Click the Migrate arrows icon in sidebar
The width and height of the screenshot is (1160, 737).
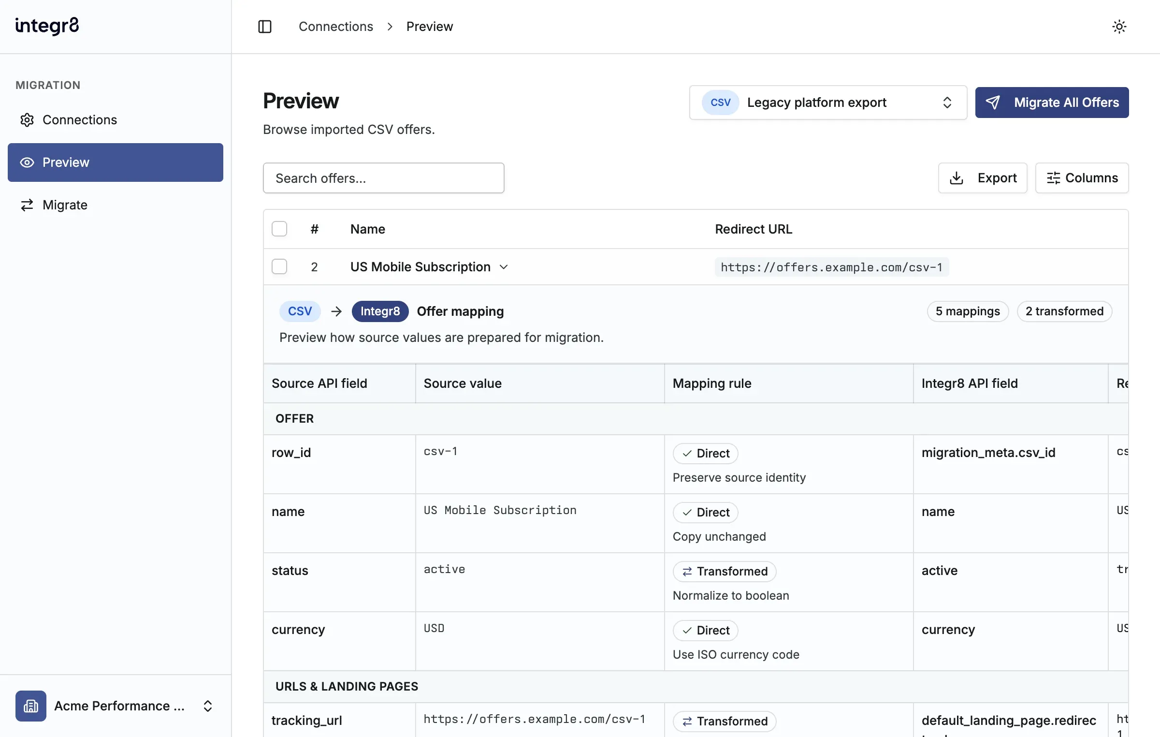point(27,205)
